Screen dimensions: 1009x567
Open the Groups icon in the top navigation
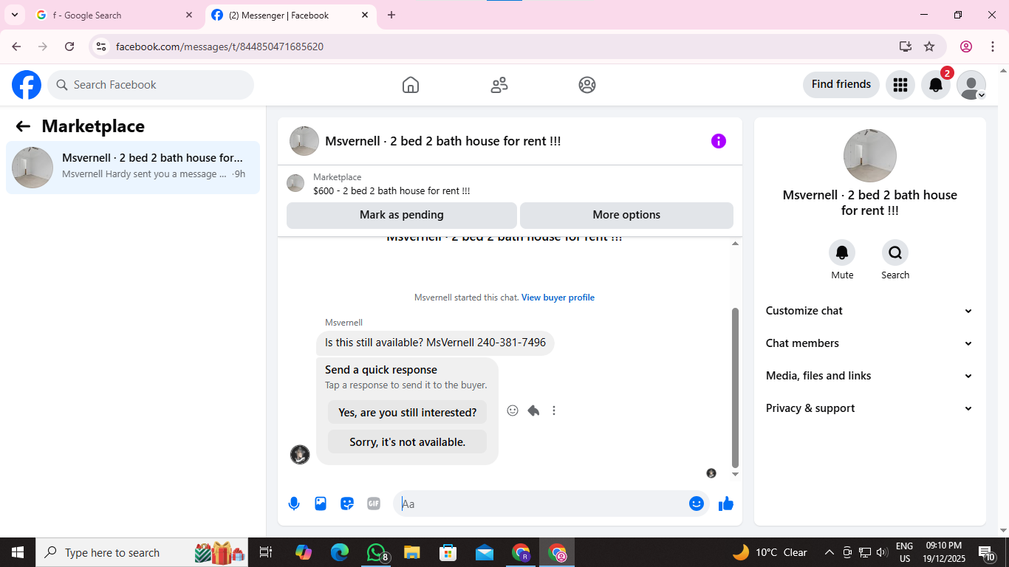tap(587, 85)
